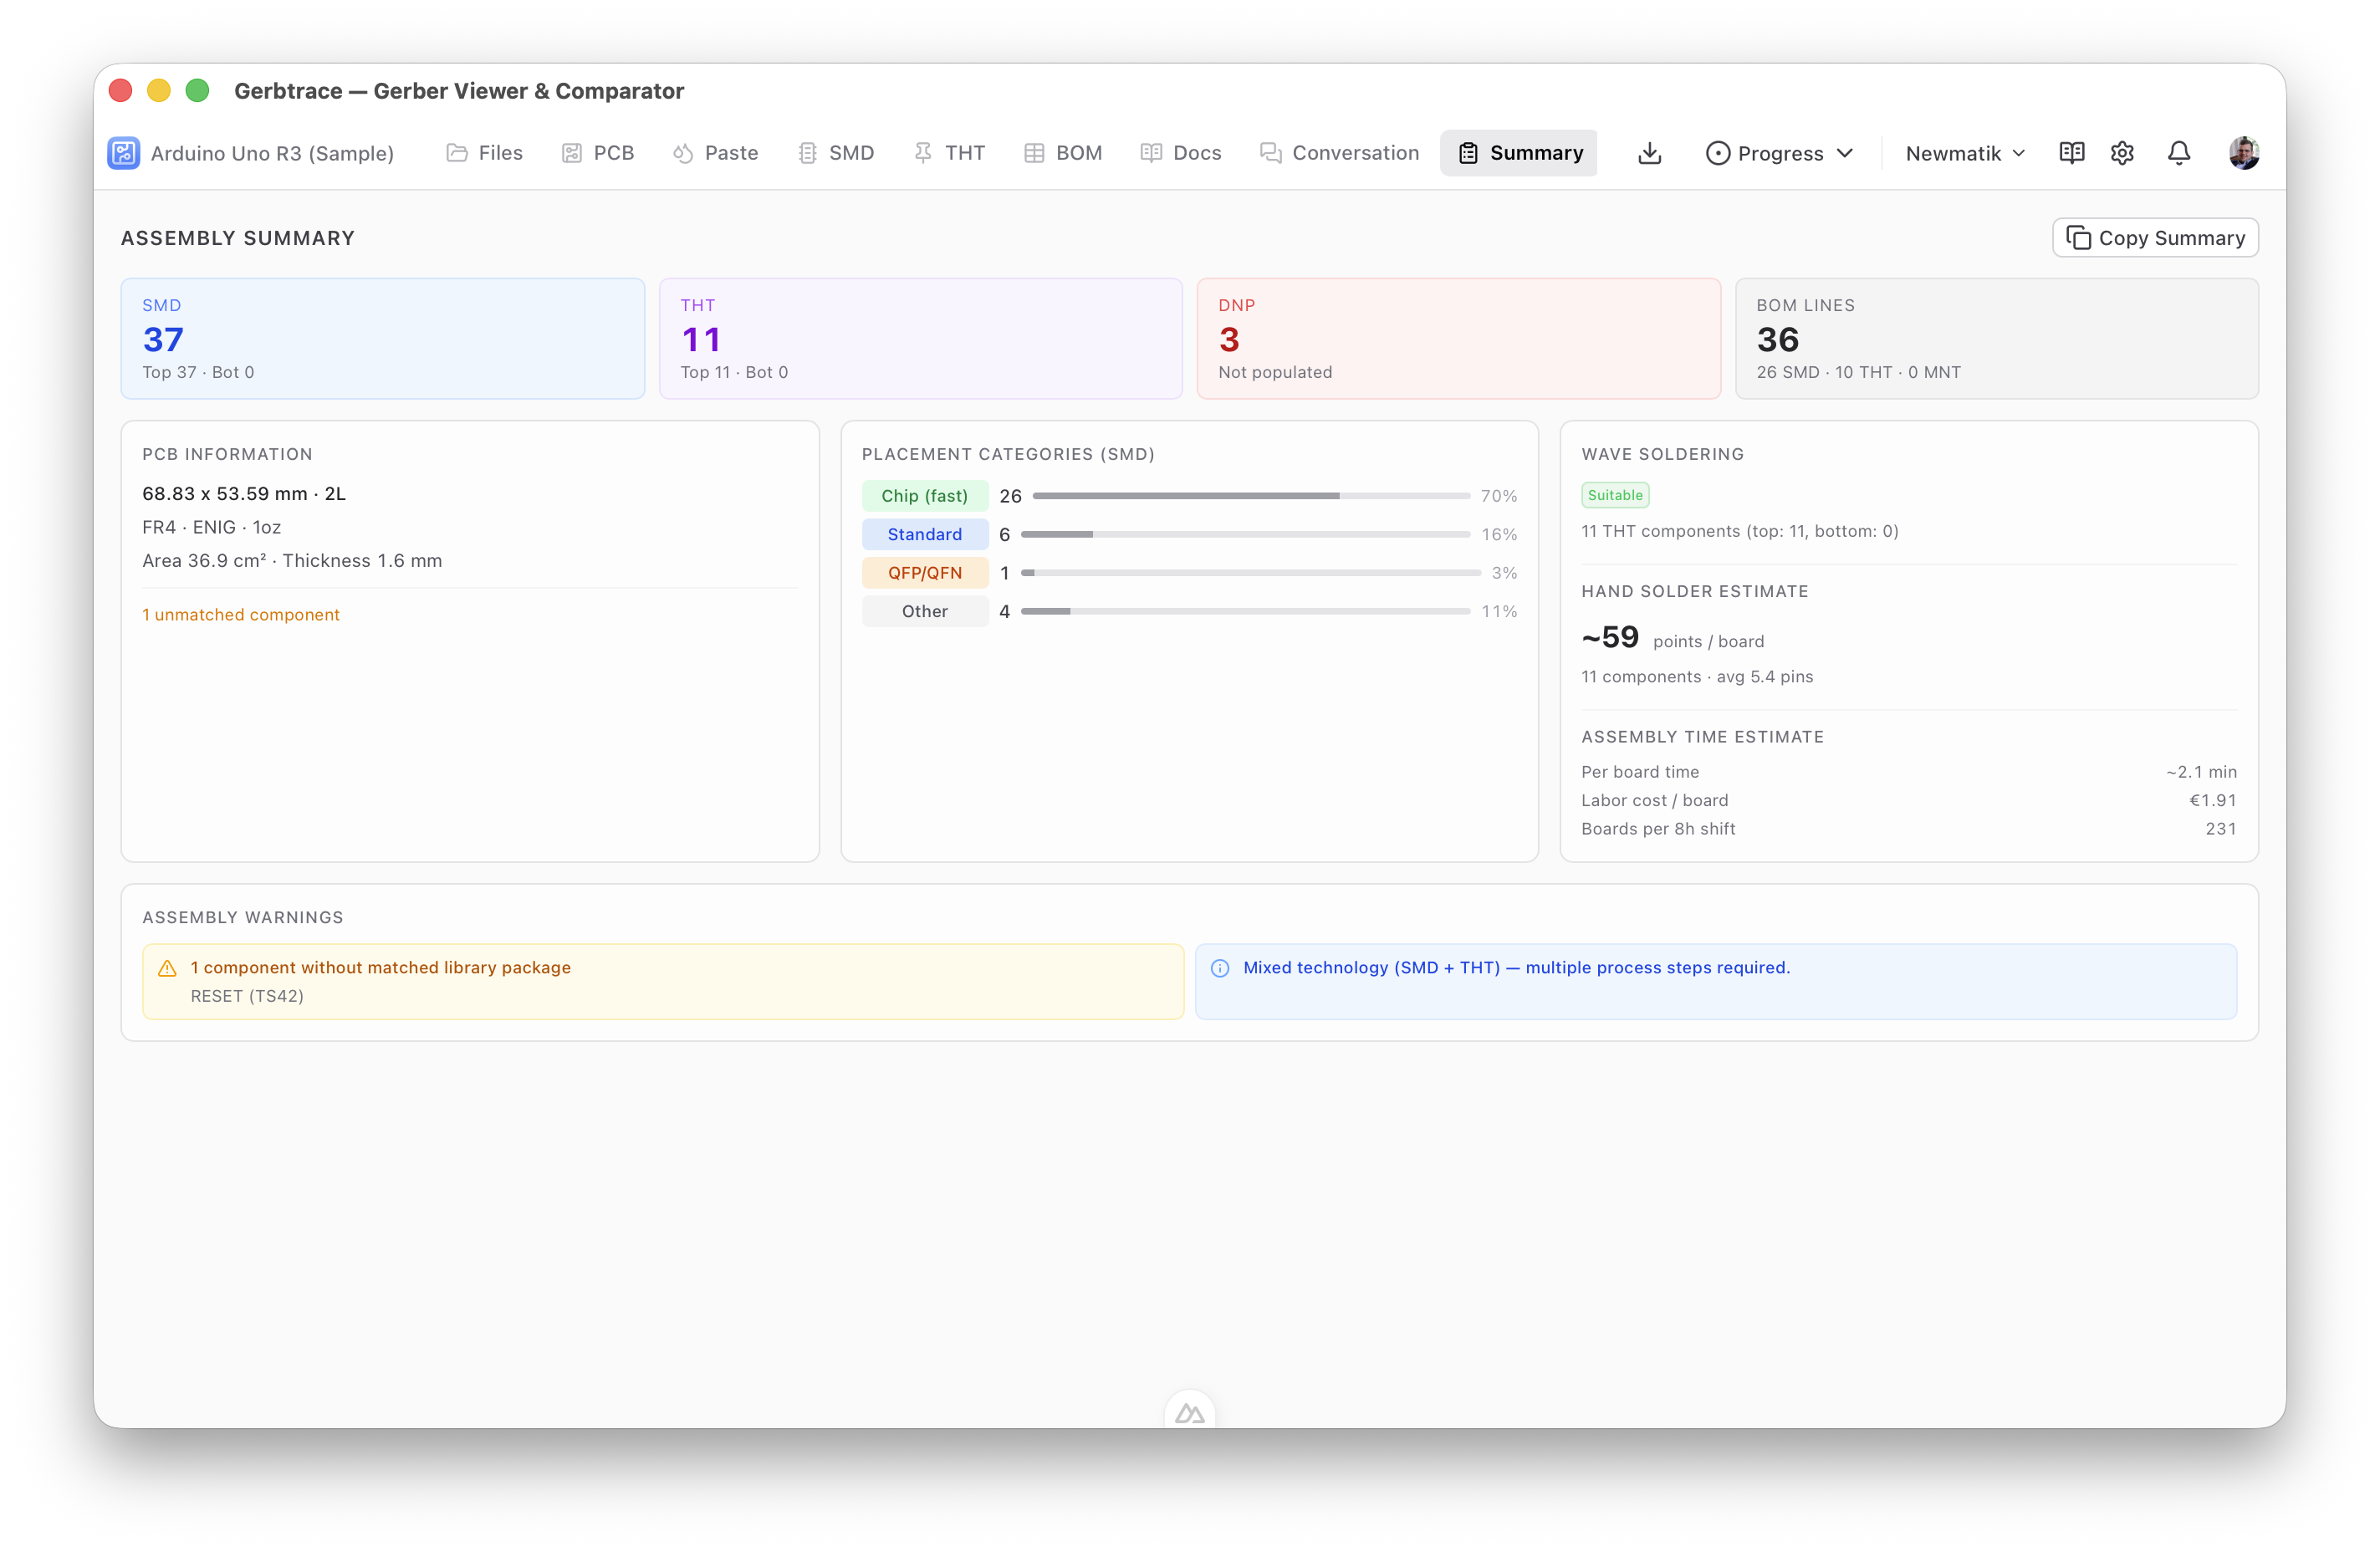Image resolution: width=2380 pixels, height=1552 pixels.
Task: Open the Progress dropdown
Action: coord(1780,153)
